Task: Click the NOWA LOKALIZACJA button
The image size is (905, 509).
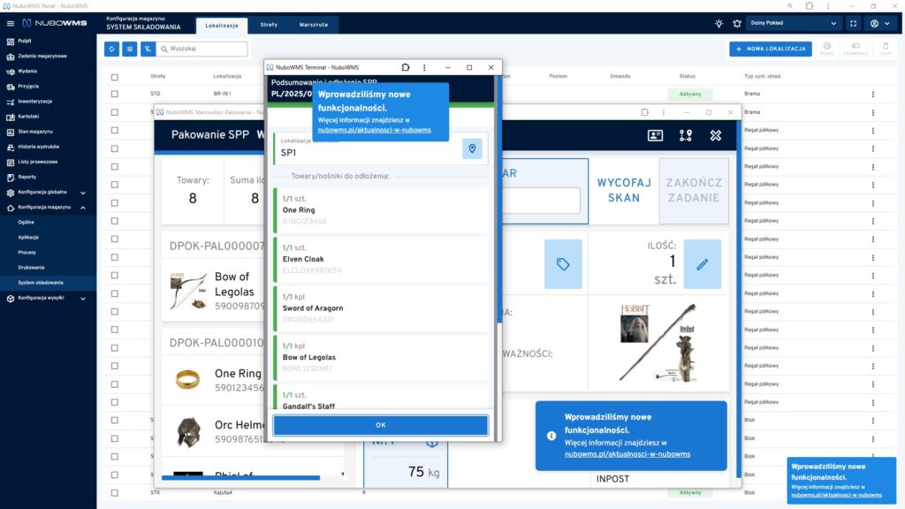Action: coord(770,49)
